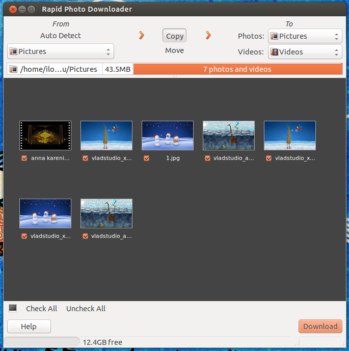Select Christmas tree thumbnail beside anna kareni…
The image size is (349, 351).
tap(106, 136)
